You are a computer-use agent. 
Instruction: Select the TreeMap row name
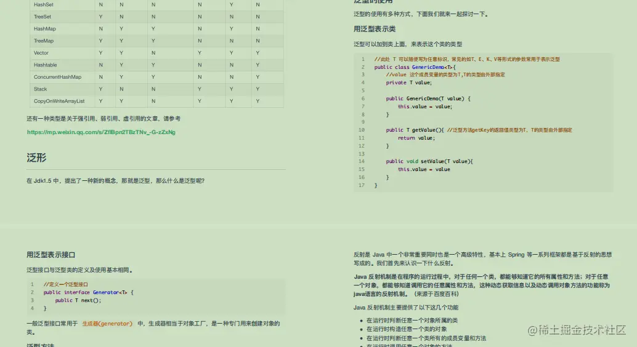pyautogui.click(x=44, y=41)
